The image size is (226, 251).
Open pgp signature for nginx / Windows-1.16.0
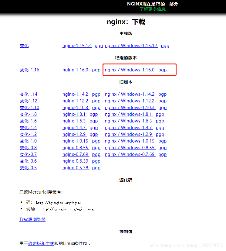click(x=162, y=70)
